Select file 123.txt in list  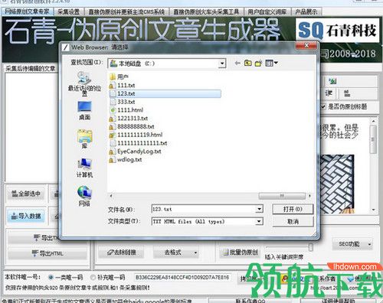[165, 93]
